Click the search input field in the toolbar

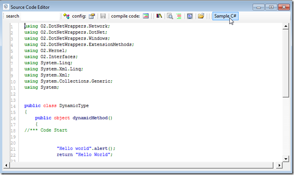40,16
